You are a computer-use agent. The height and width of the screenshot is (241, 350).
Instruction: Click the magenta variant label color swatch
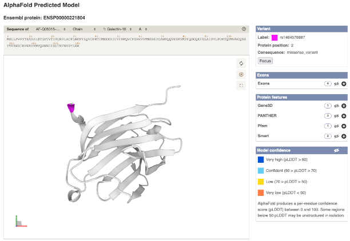[x=275, y=38]
